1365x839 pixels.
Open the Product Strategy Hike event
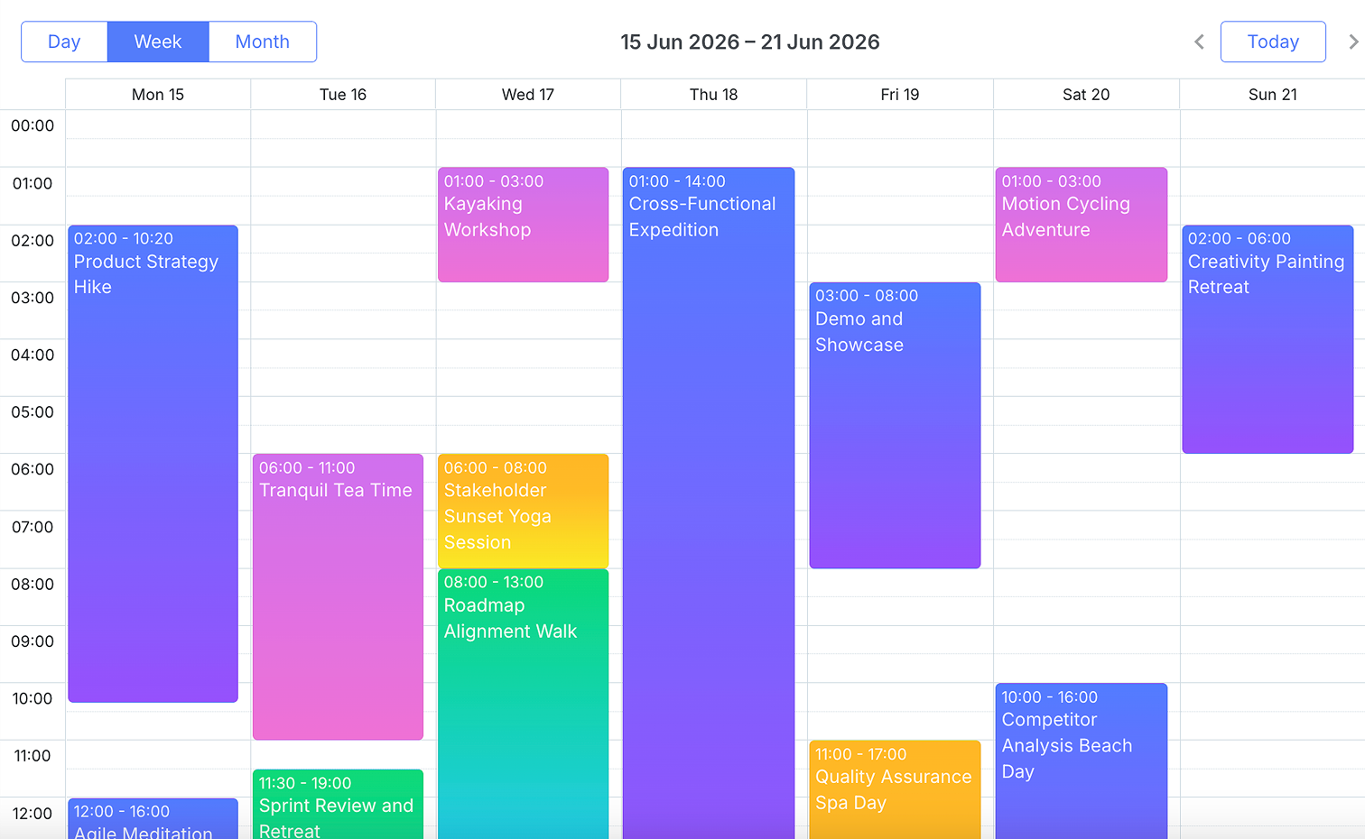pos(153,464)
